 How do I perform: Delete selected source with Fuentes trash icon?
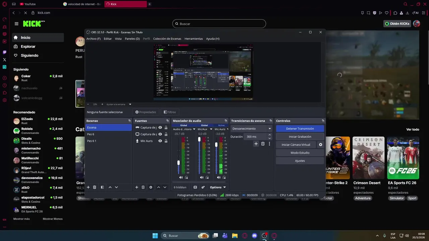[143, 187]
